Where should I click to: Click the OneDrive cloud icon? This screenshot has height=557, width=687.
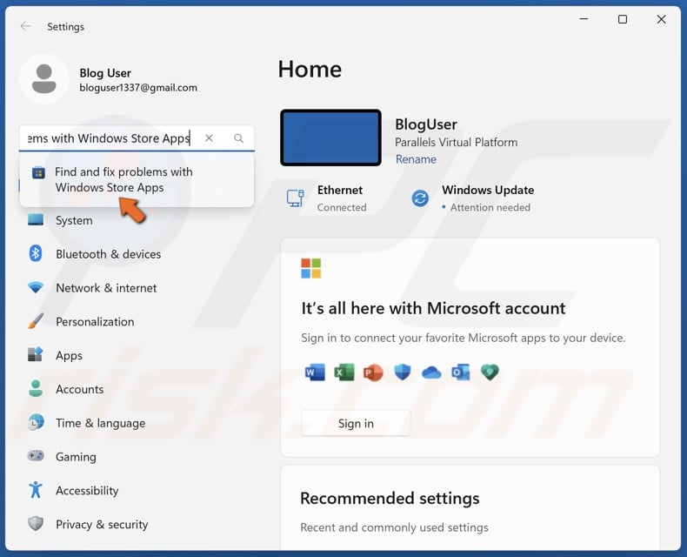[431, 372]
